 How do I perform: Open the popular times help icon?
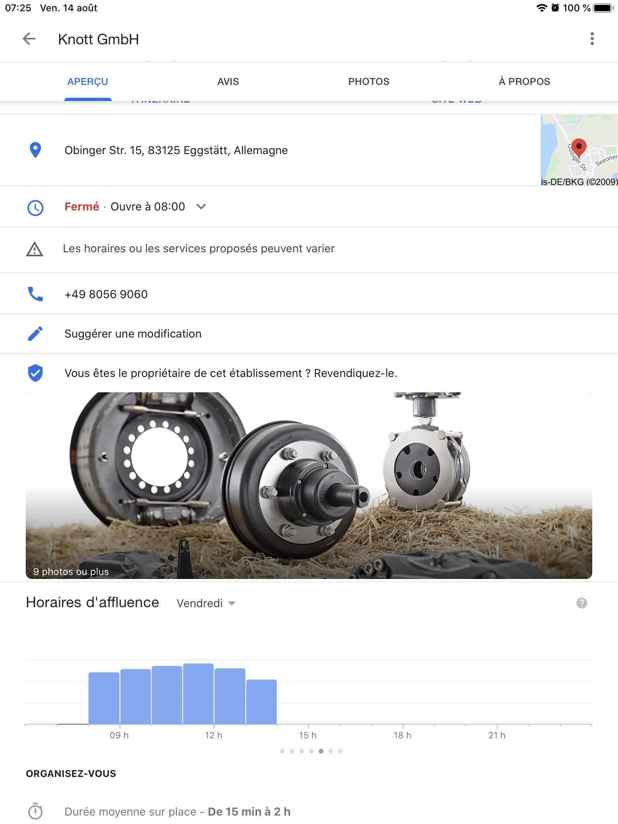tap(581, 603)
